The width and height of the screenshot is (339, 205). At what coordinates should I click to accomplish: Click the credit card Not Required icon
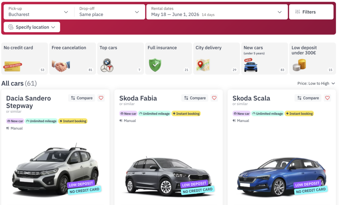click(x=13, y=66)
